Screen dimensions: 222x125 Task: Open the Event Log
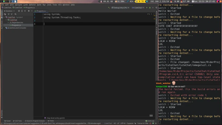click(150, 121)
